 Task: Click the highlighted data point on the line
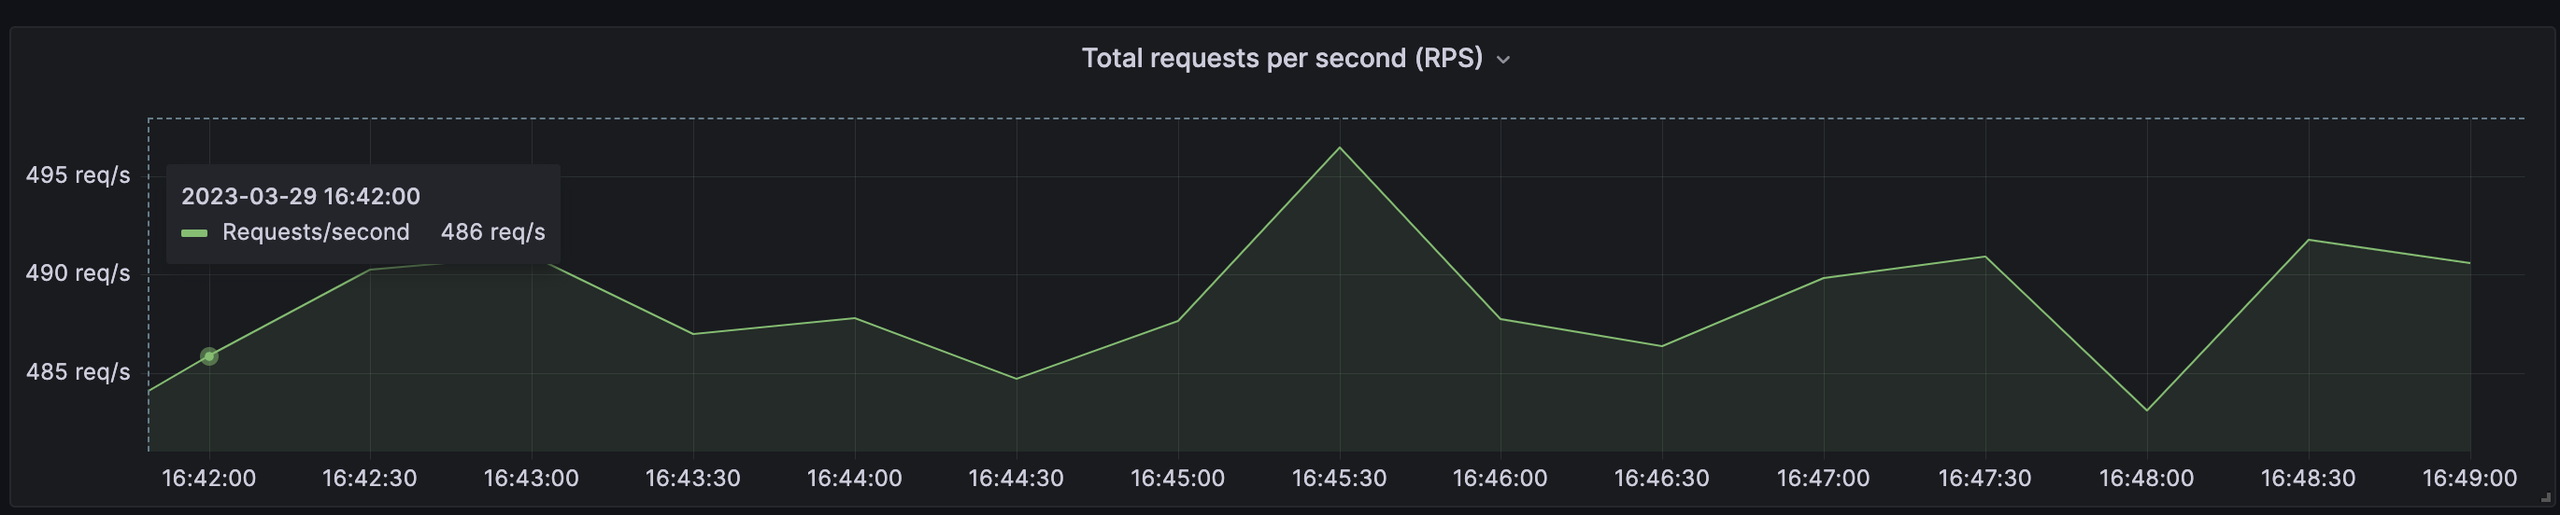click(x=208, y=356)
